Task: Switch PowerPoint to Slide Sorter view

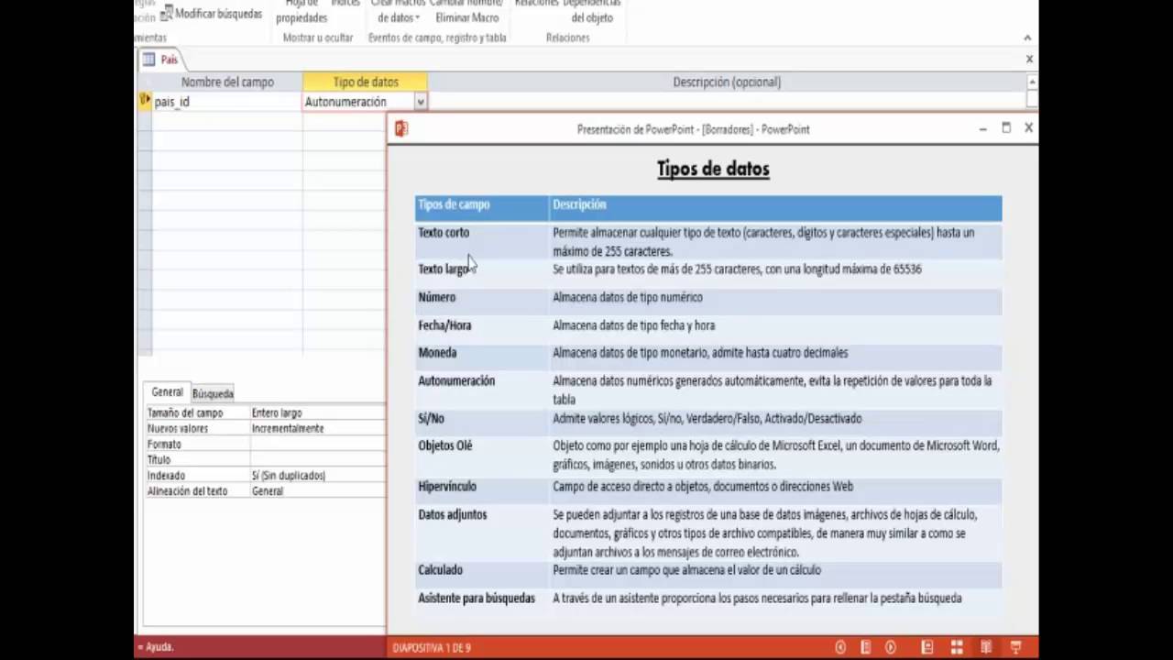Action: click(x=957, y=647)
